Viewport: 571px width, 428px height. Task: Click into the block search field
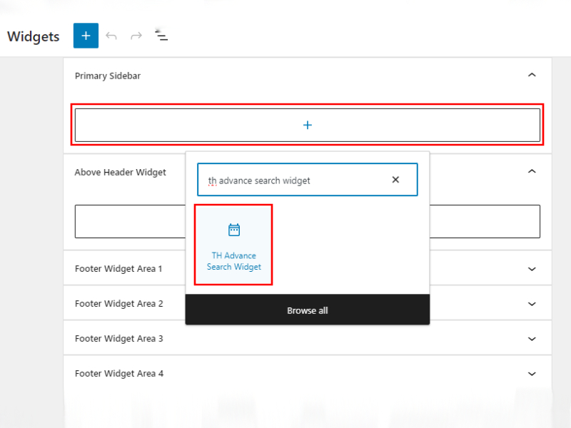[293, 180]
